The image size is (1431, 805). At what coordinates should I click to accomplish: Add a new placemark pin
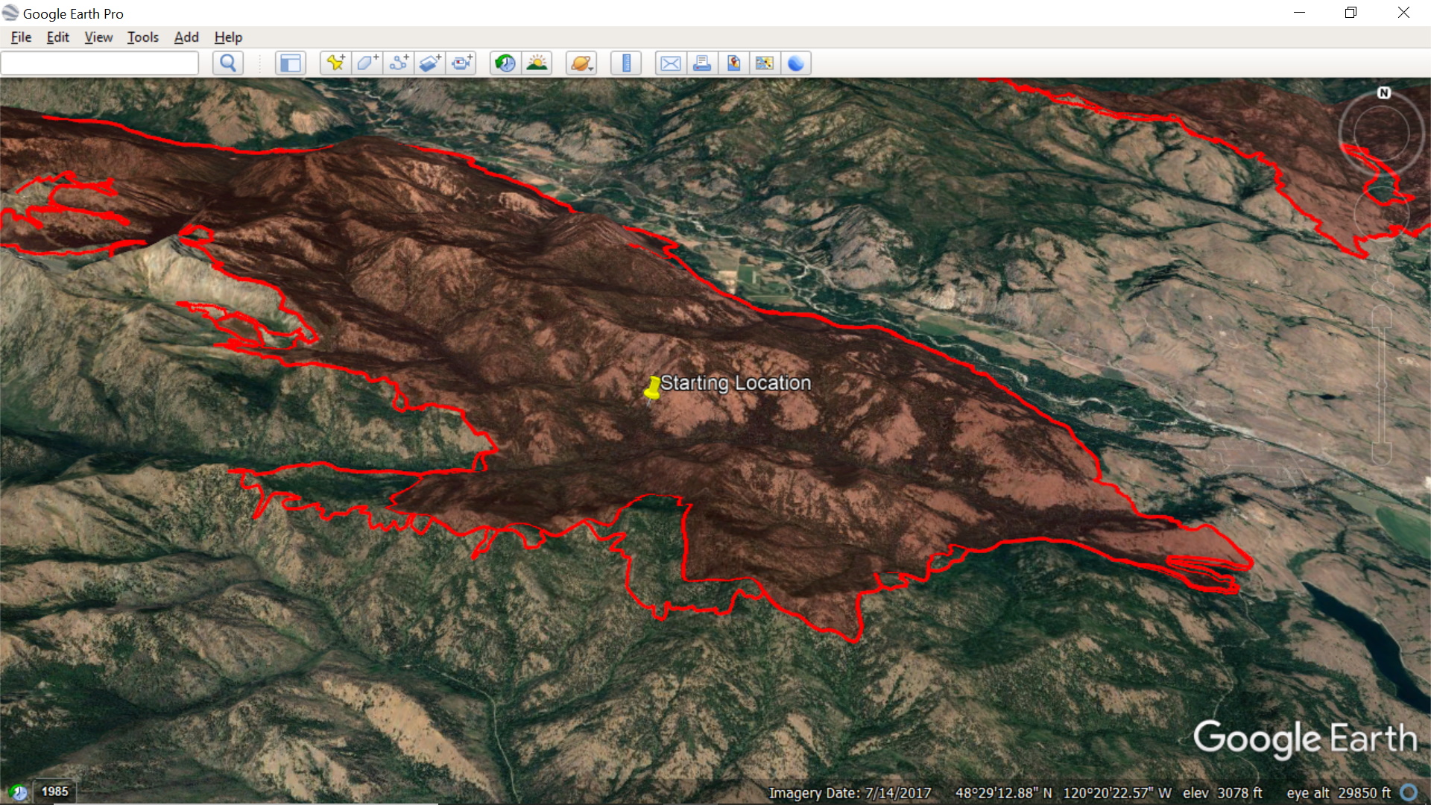point(335,63)
